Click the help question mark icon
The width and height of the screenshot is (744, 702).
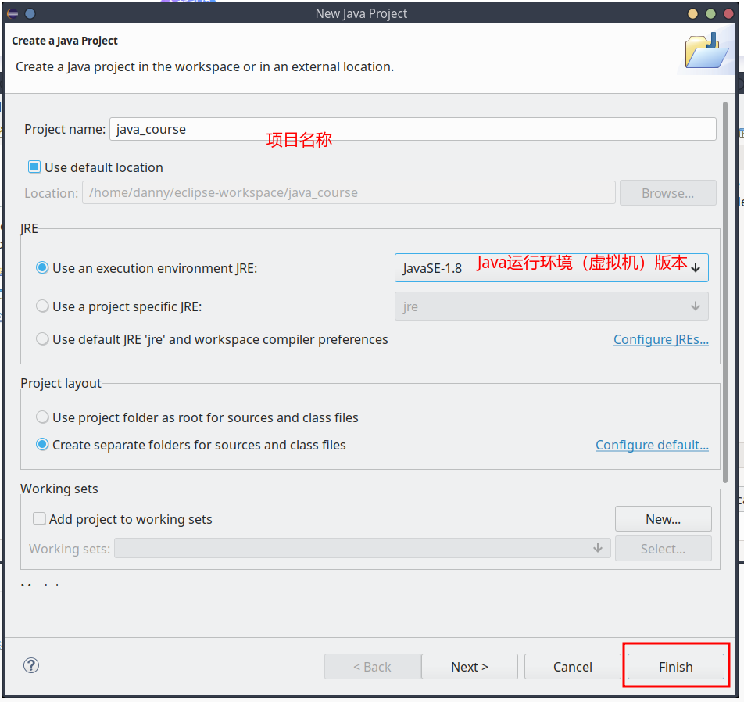coord(31,665)
